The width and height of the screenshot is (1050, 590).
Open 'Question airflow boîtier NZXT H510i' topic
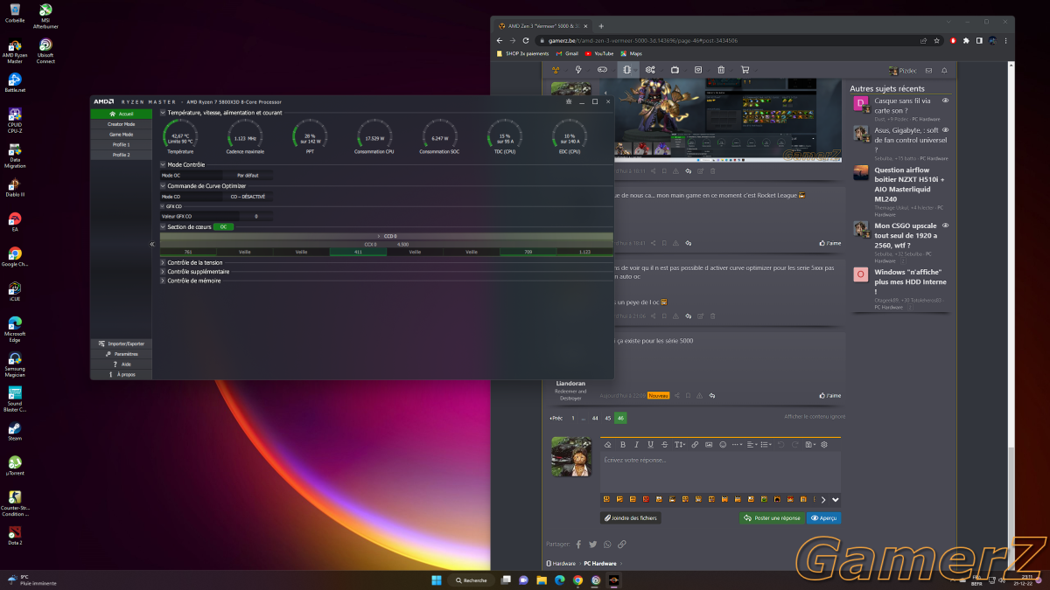[910, 184]
